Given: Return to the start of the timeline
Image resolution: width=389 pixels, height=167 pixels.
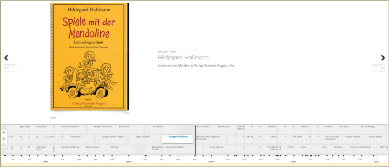Looking at the screenshot, I should (4, 133).
